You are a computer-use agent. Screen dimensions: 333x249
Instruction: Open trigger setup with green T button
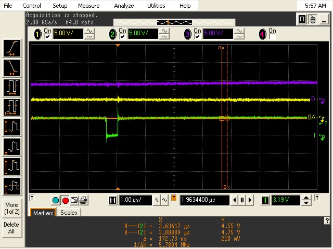tap(265, 200)
